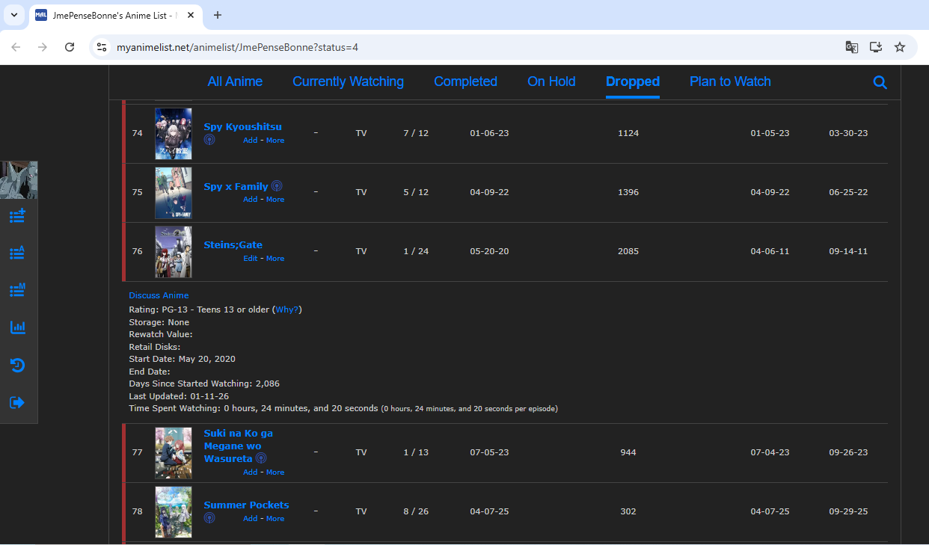Click the airing icon under Summer Pockets
Screen dimensions: 929x545
click(x=209, y=518)
